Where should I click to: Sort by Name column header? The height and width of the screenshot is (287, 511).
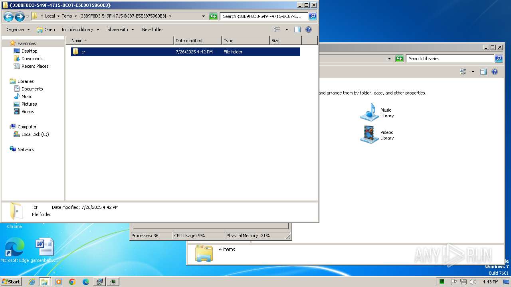pos(120,41)
